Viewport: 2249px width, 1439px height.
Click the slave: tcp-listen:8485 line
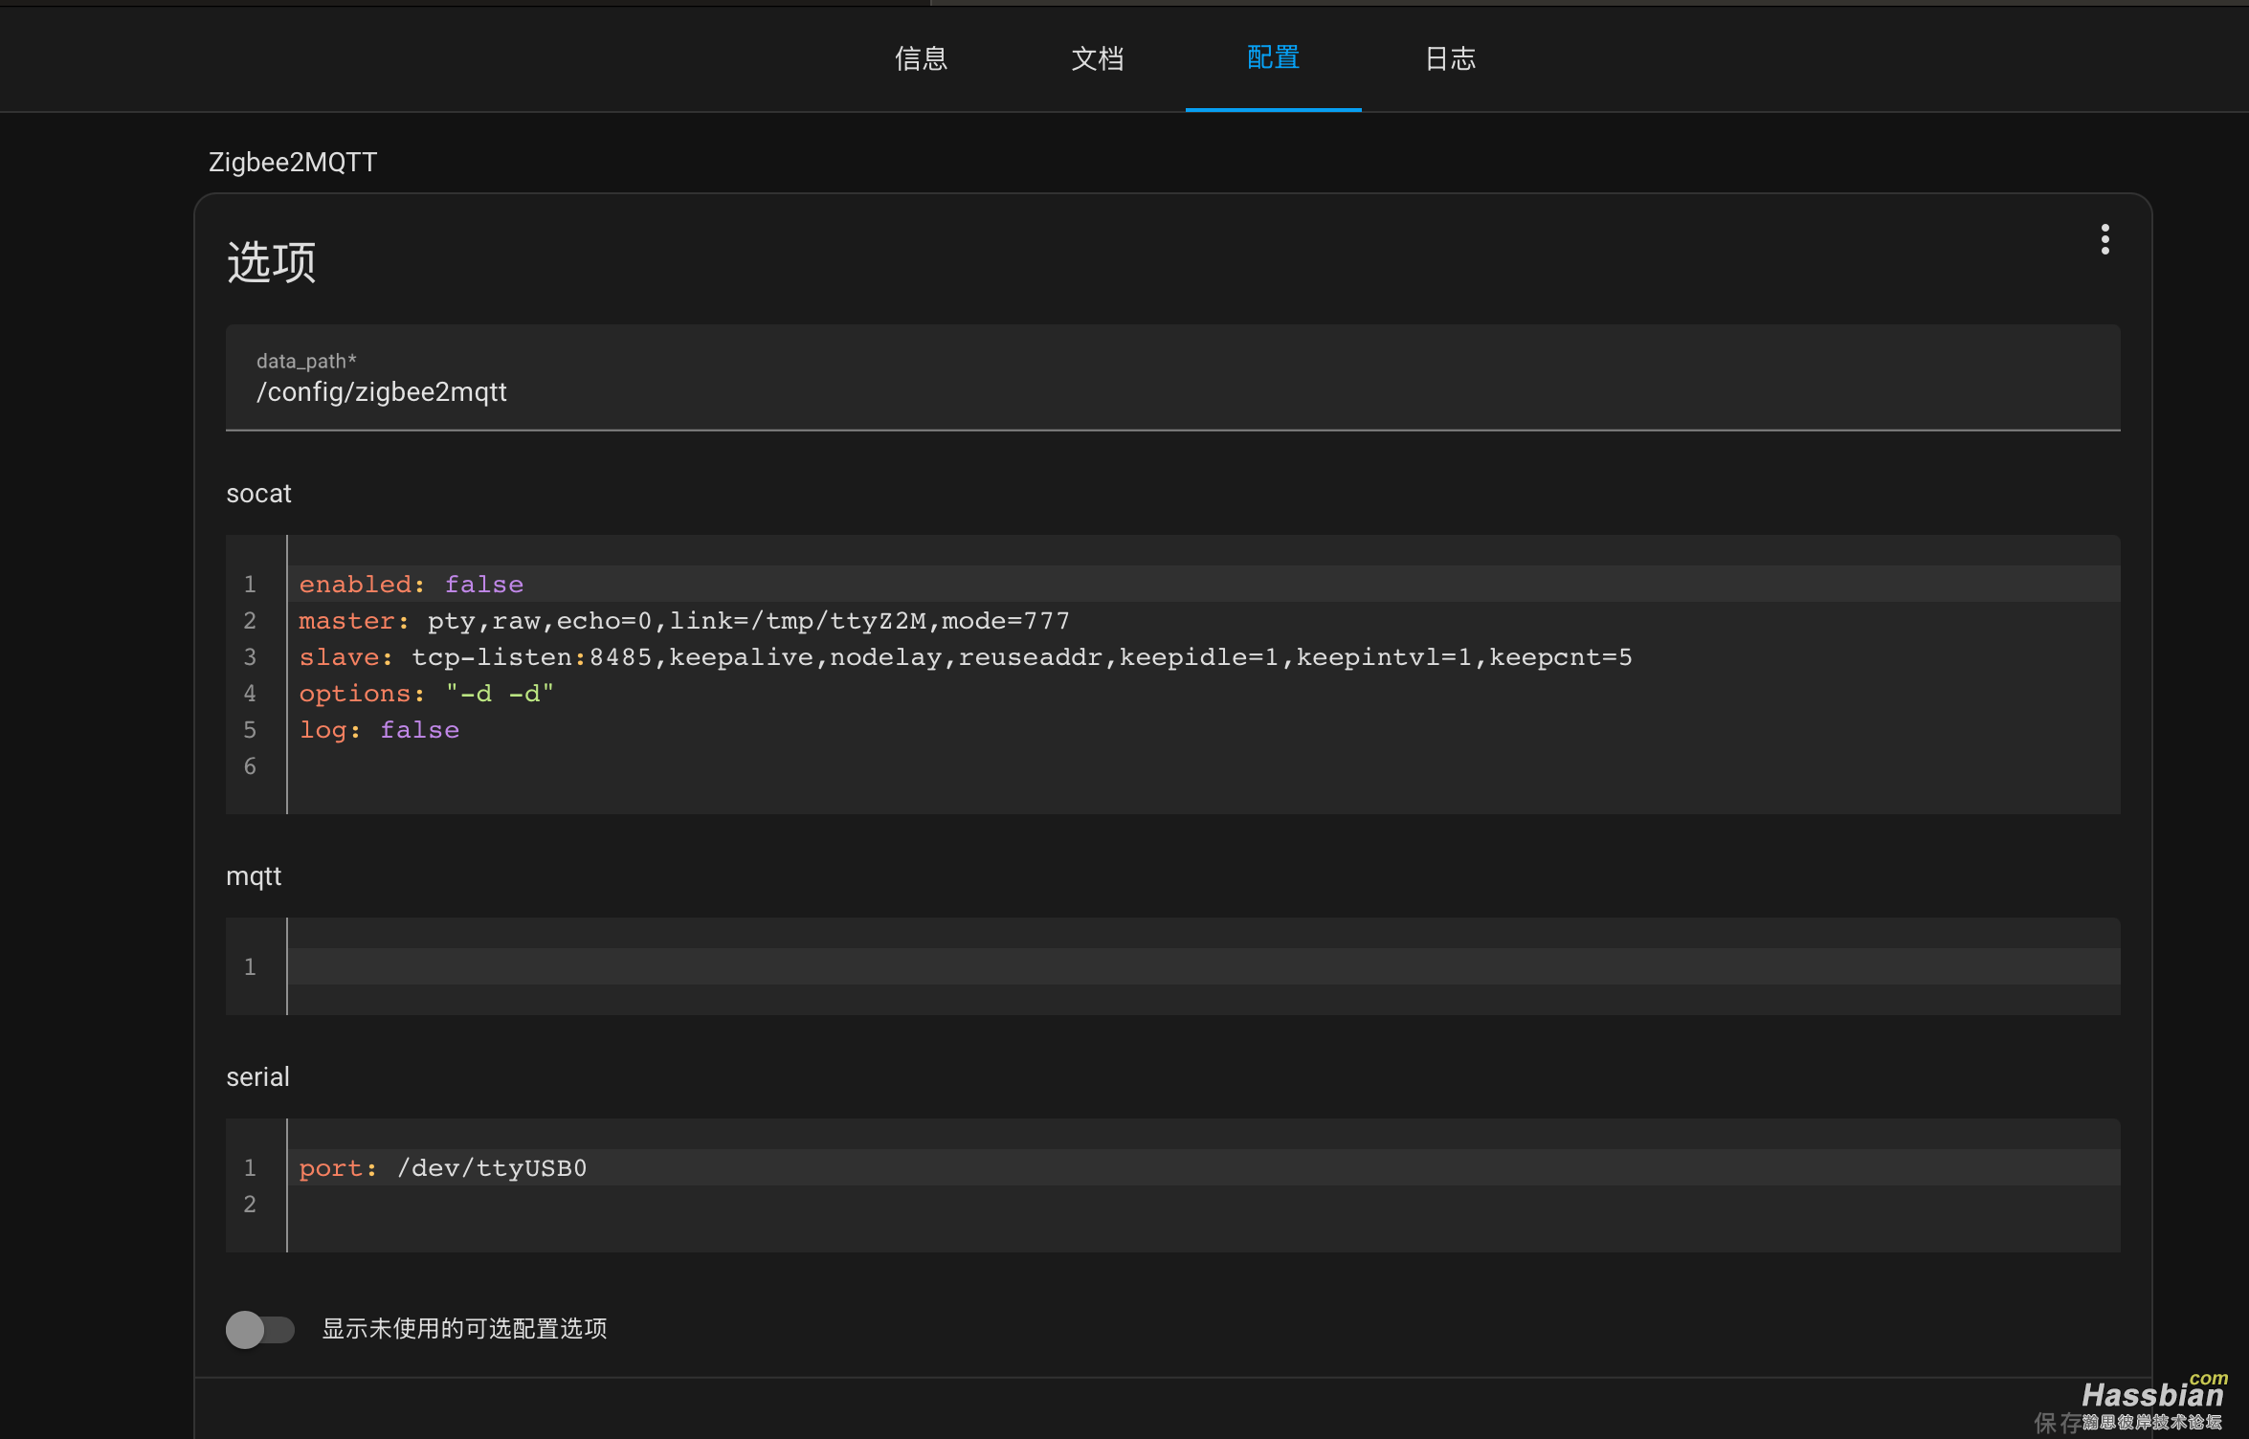tap(1204, 656)
